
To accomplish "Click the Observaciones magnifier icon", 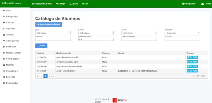I will (4, 71).
